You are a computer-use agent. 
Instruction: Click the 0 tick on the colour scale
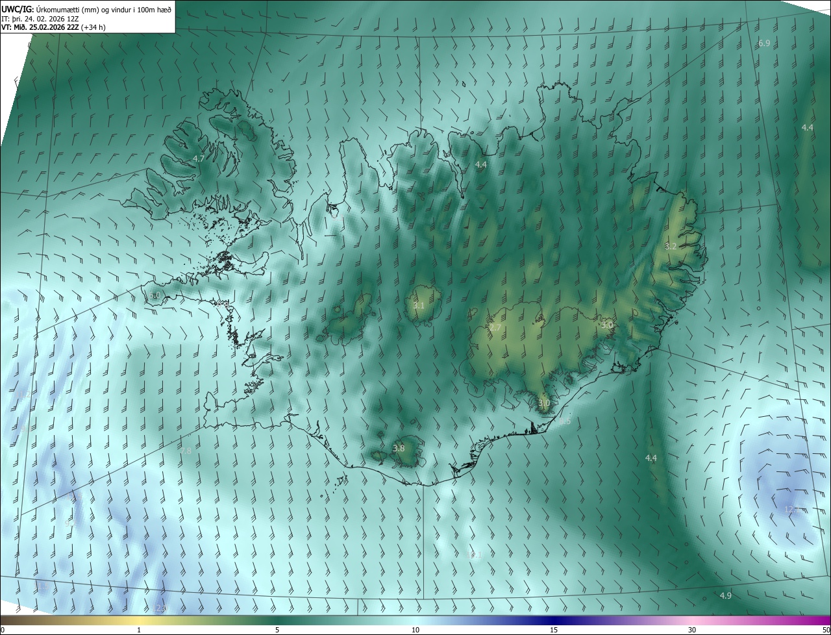click(3, 630)
